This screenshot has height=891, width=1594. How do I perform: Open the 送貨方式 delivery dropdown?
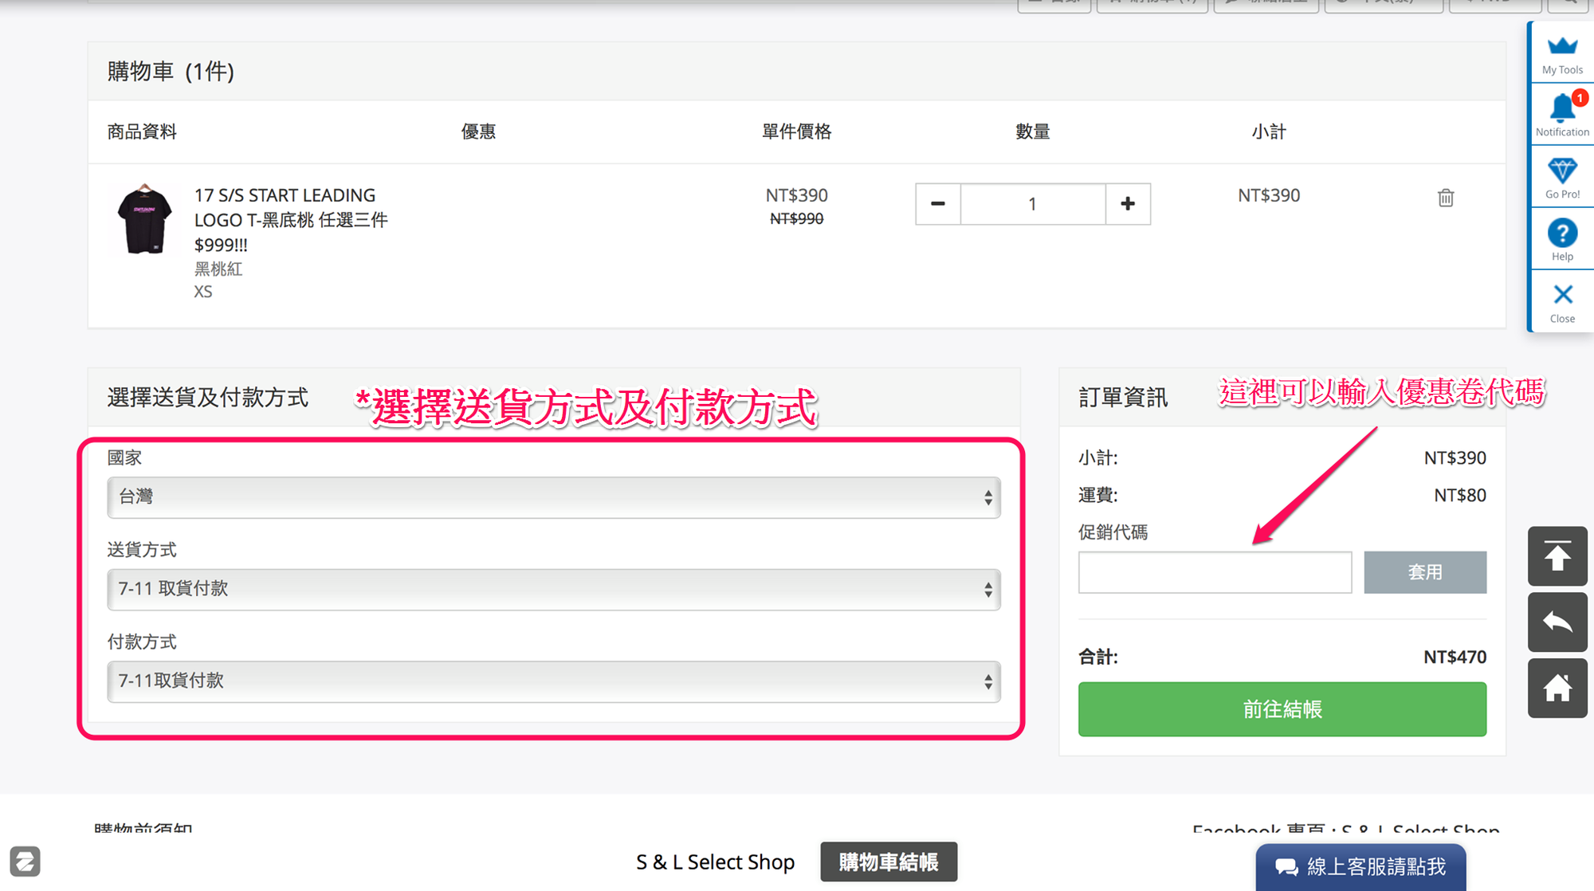(x=553, y=589)
